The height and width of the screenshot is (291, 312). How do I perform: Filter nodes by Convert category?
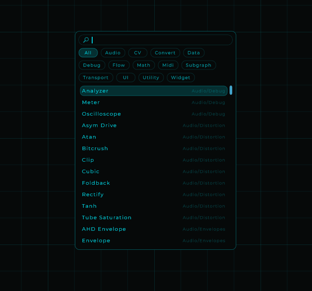tap(165, 53)
